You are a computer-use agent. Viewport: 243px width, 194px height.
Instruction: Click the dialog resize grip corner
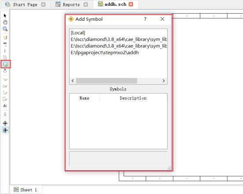click(169, 168)
